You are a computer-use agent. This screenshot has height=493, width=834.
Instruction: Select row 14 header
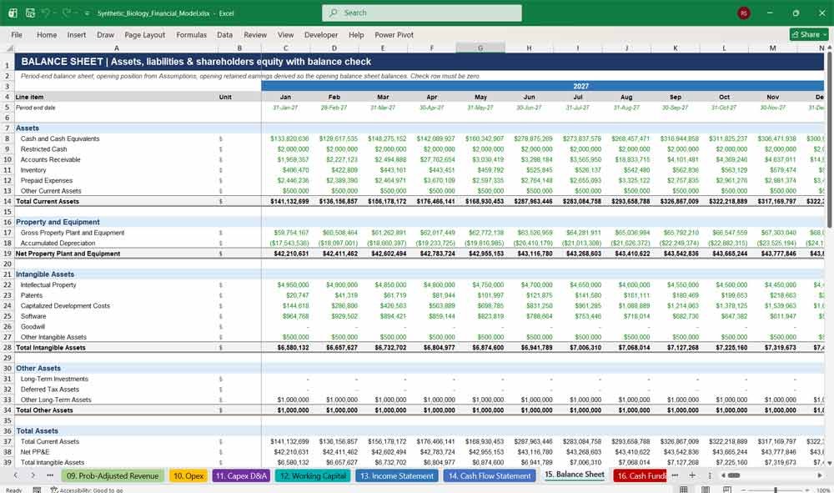point(8,201)
